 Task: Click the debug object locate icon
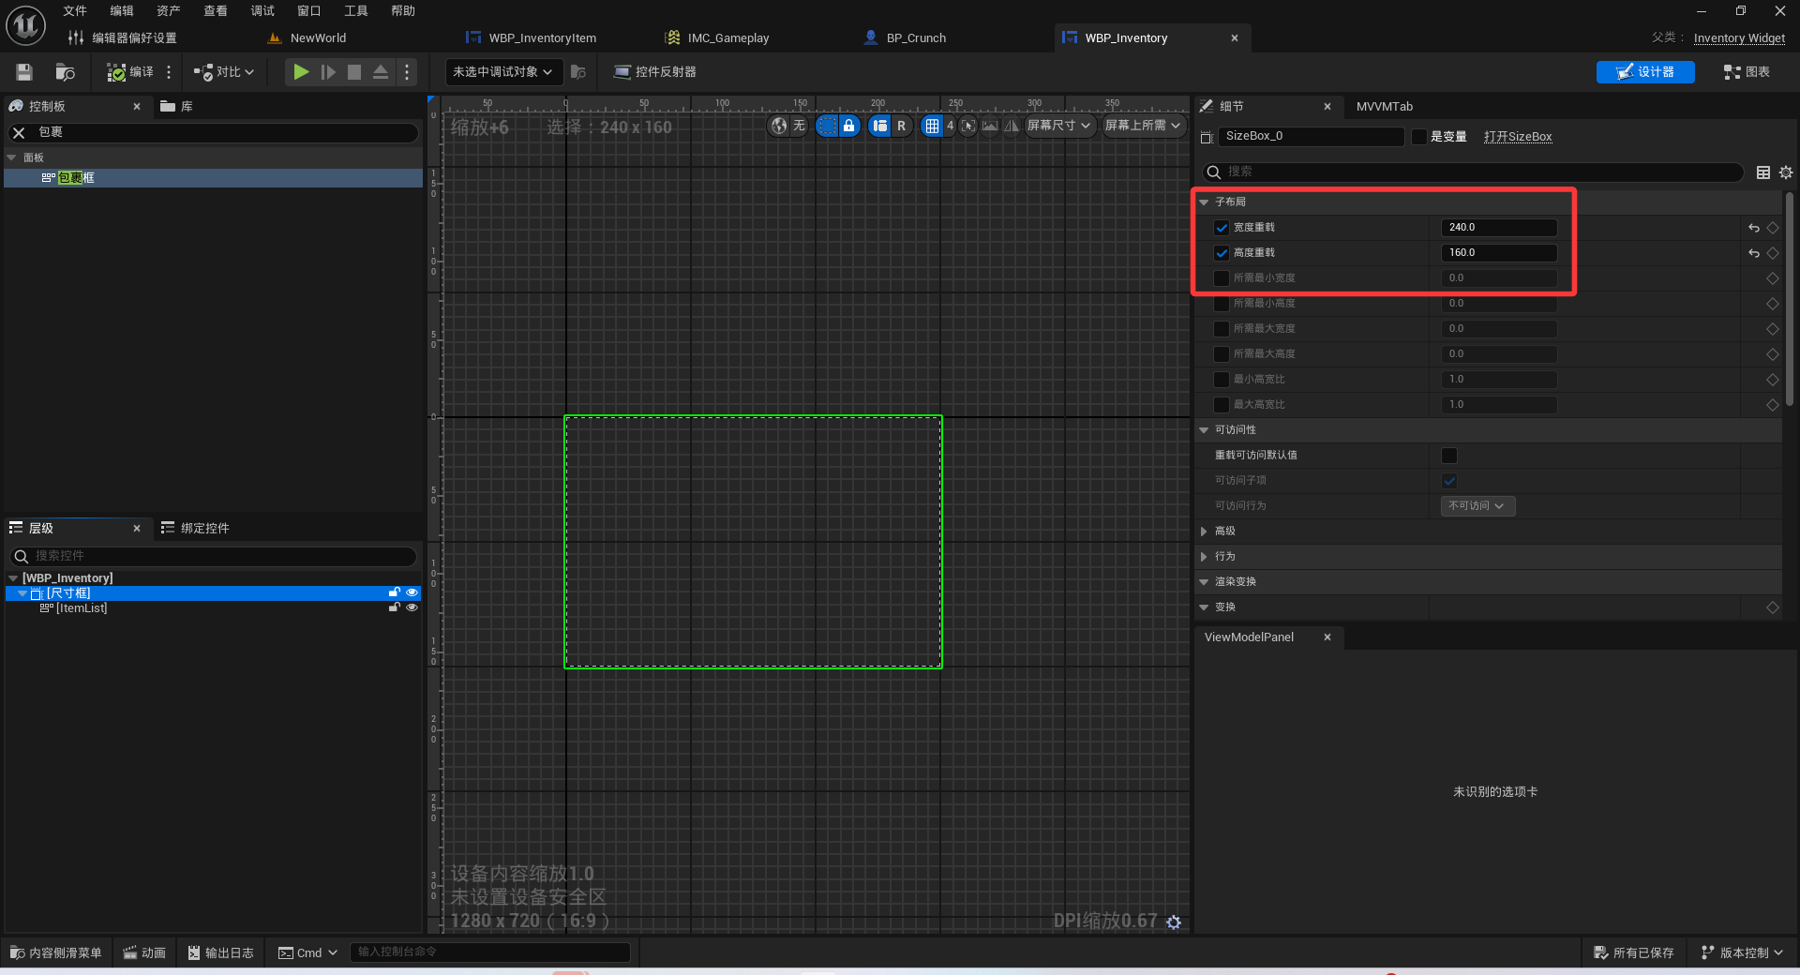coord(578,72)
